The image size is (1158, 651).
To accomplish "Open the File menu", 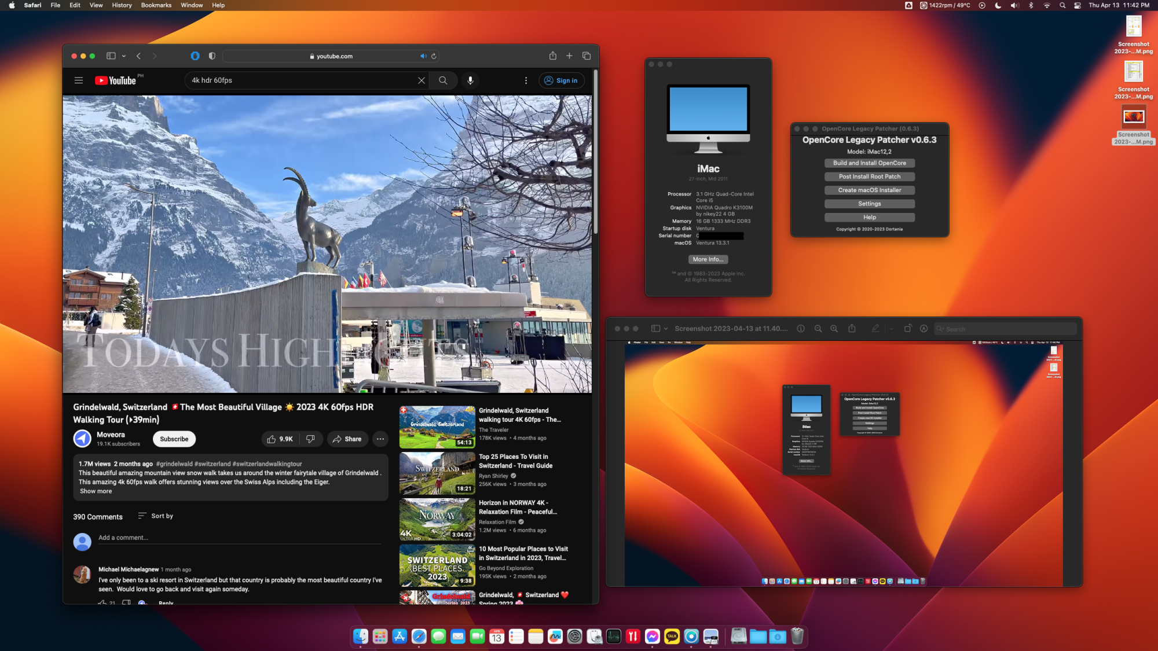I will [x=56, y=5].
